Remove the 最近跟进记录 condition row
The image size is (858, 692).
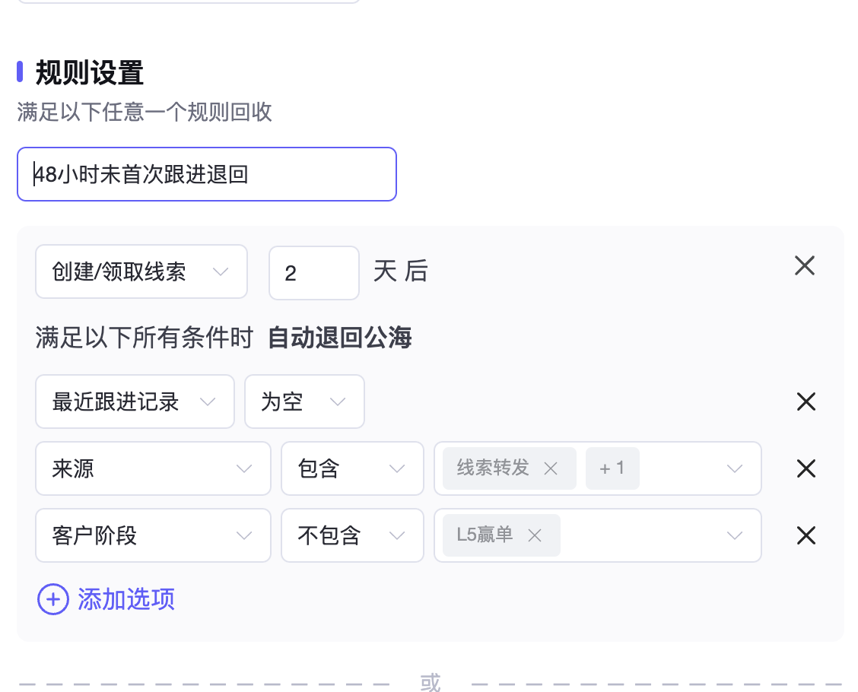[x=806, y=402]
